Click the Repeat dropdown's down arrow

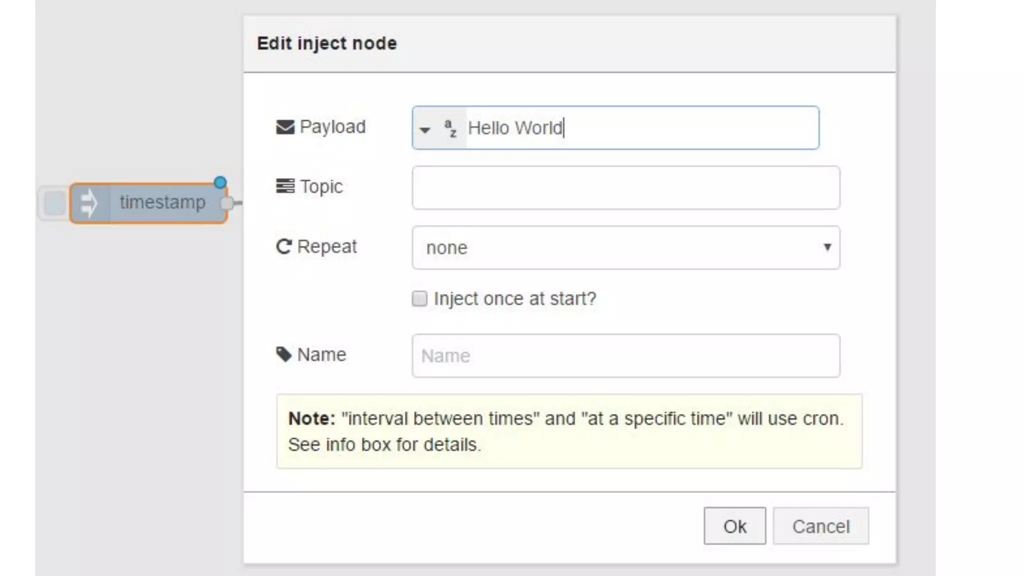827,247
